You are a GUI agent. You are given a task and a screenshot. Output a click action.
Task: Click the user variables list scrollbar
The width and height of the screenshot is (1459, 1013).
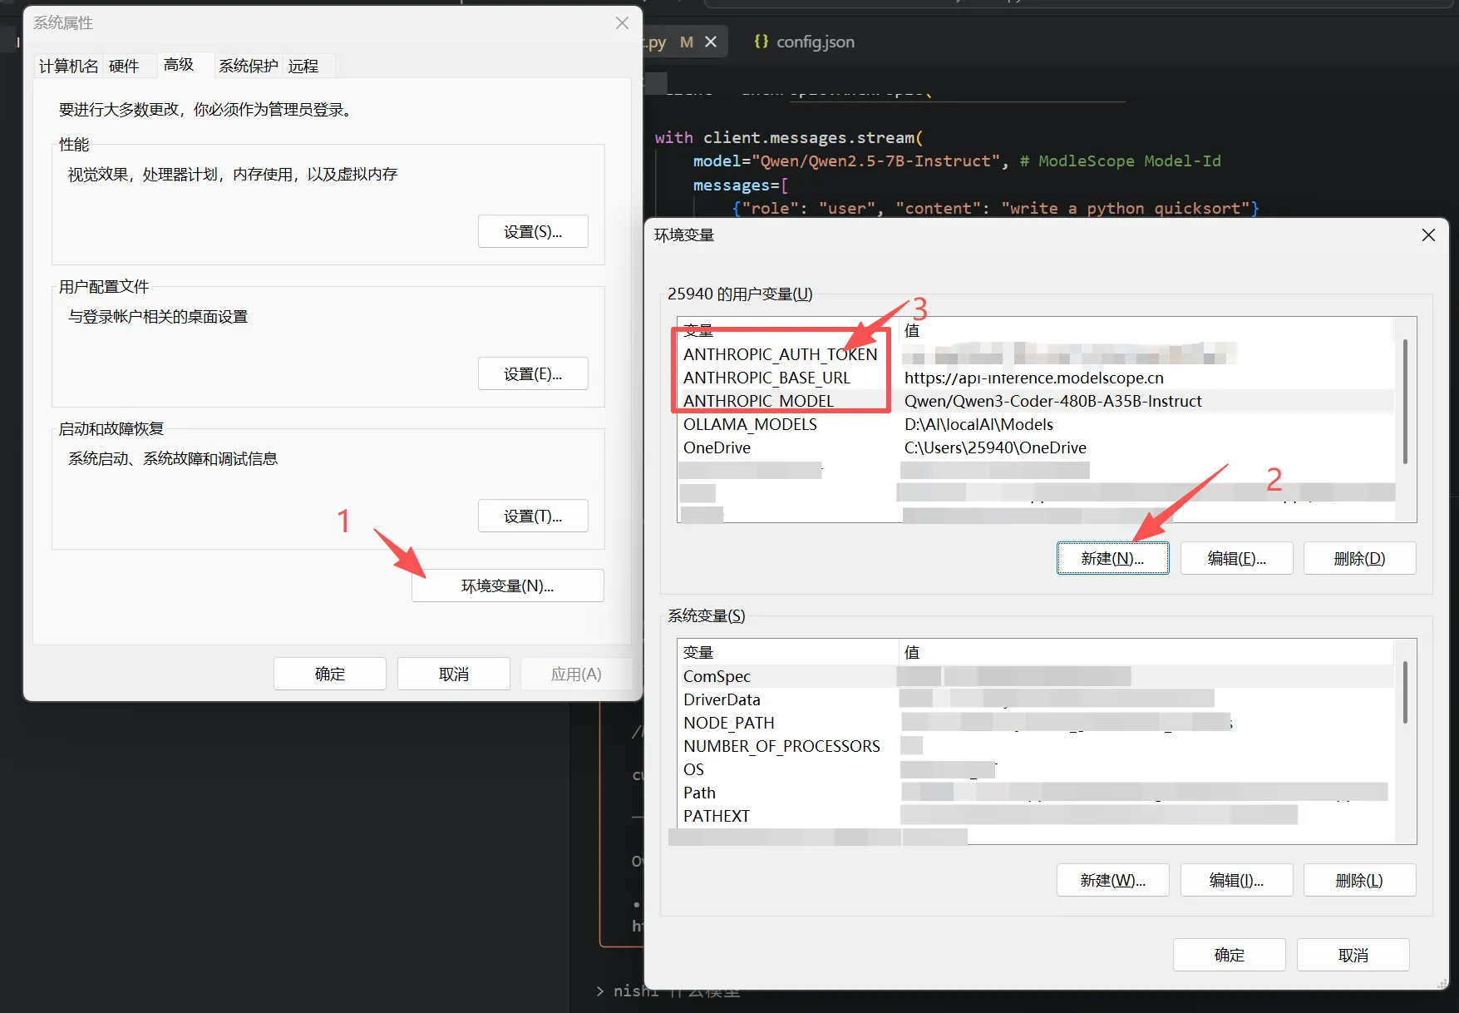click(1405, 402)
